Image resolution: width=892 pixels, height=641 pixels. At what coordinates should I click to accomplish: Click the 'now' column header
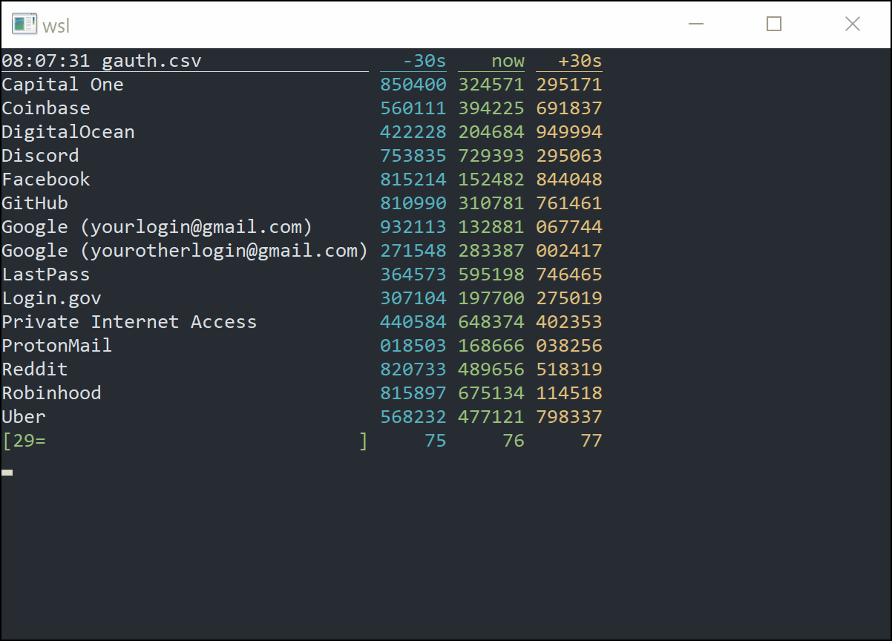click(x=508, y=61)
